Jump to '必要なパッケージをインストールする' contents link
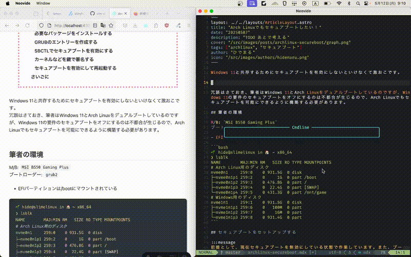411x257 pixels. [x=73, y=33]
